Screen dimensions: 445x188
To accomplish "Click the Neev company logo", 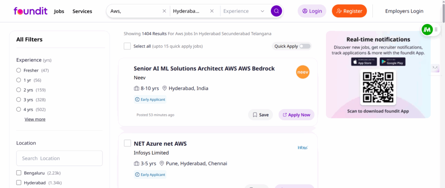I will (x=303, y=72).
